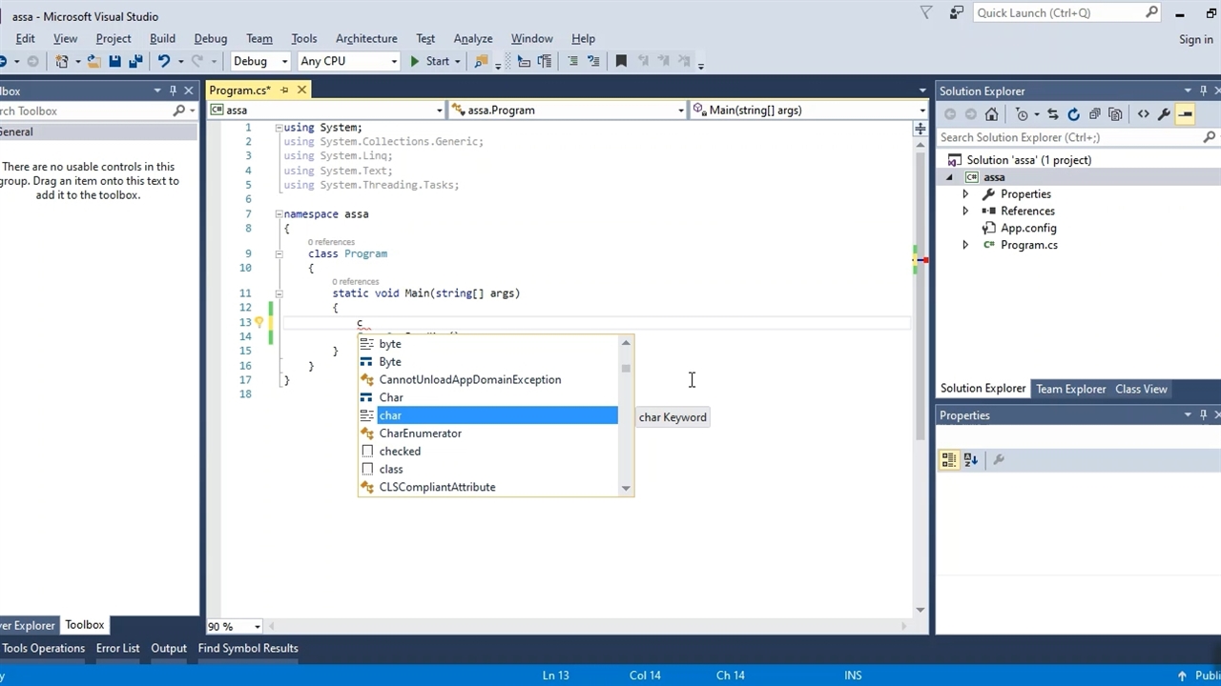Click the Sign in link
Image resolution: width=1221 pixels, height=686 pixels.
[x=1195, y=39]
